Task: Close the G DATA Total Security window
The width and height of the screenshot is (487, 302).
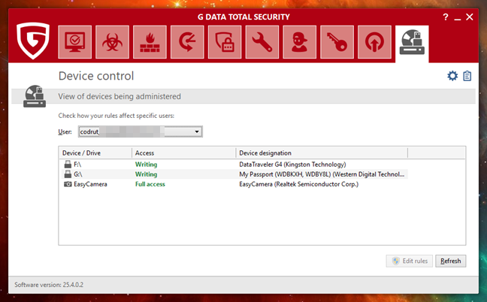Action: [470, 17]
